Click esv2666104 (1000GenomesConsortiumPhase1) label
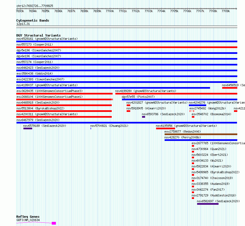 coord(50,97)
